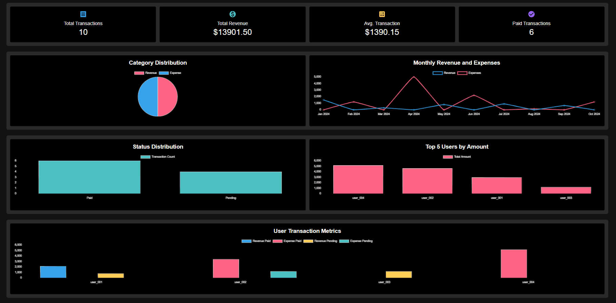Click the user_004 bar in Top 5 Users

[x=358, y=179]
